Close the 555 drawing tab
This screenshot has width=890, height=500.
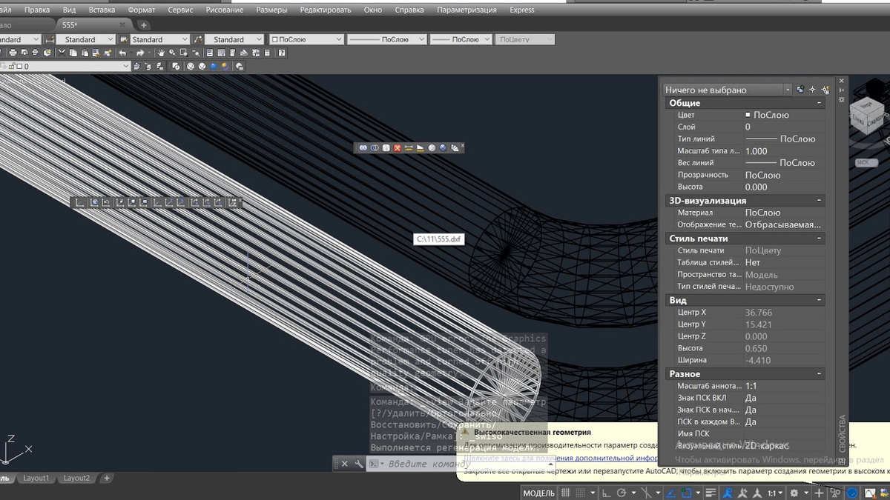(123, 25)
